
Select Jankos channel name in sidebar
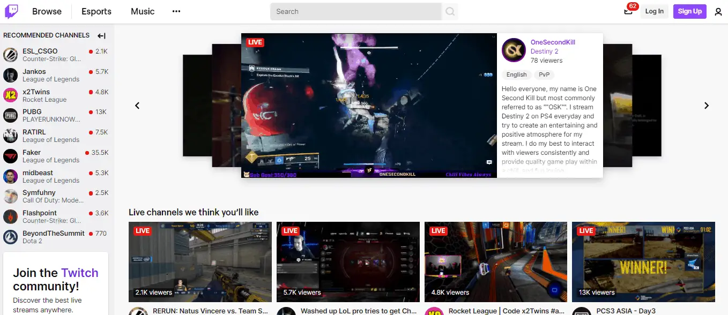tap(34, 71)
